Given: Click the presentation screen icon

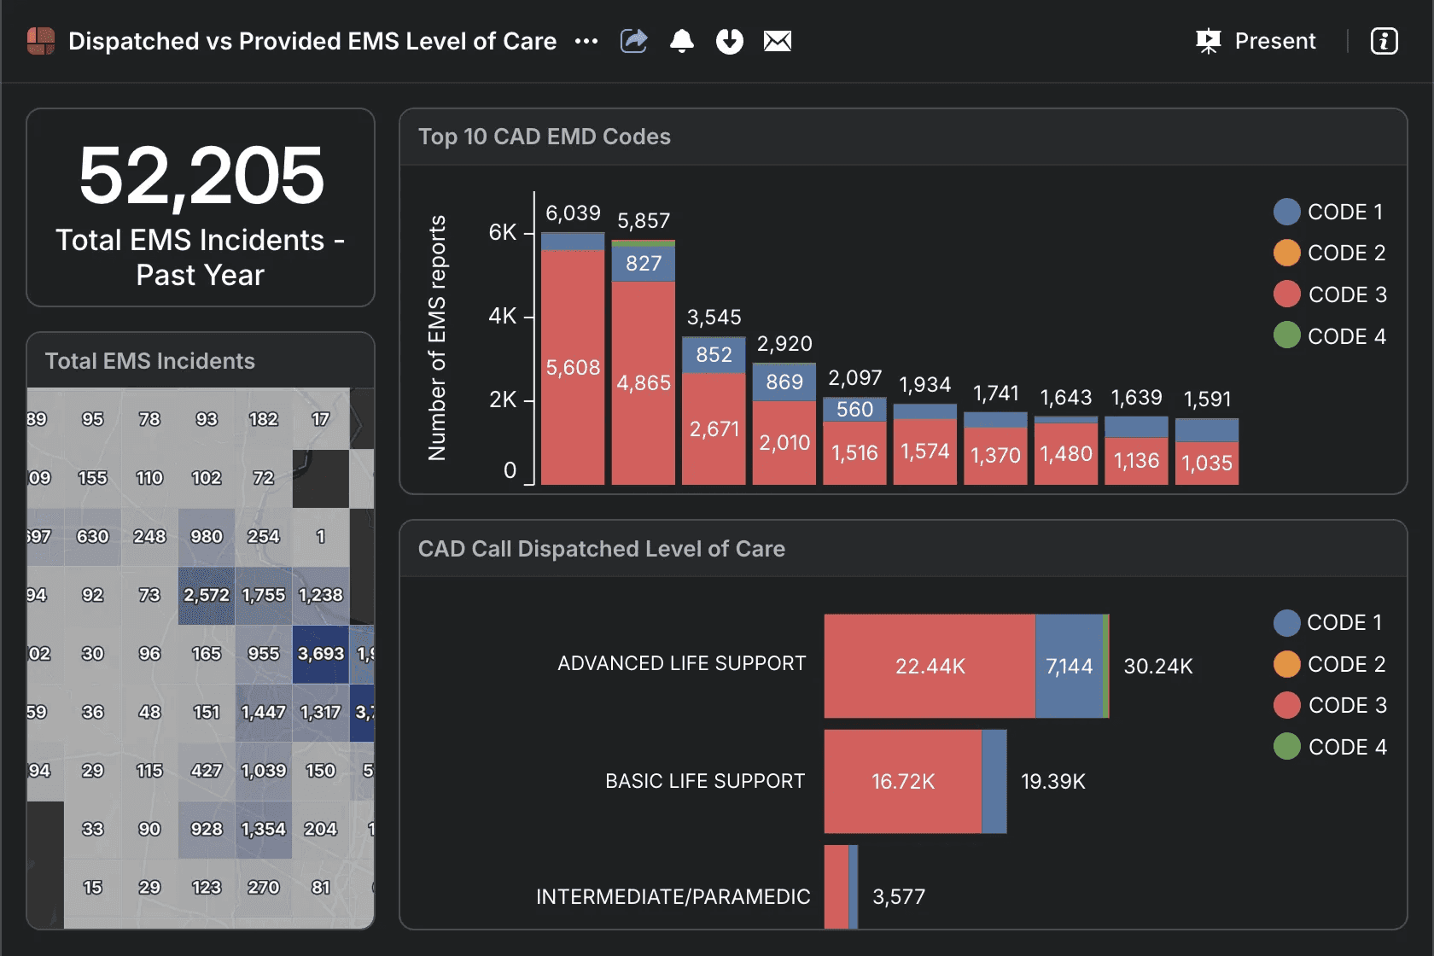Looking at the screenshot, I should (x=1208, y=41).
